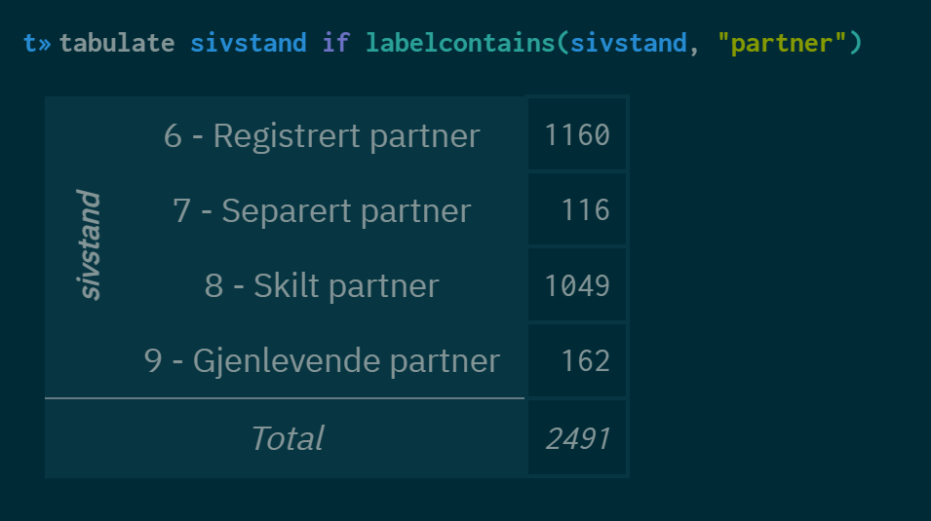Select the first "sivstand" after tabulate
Screen dimensions: 931x521
248,43
